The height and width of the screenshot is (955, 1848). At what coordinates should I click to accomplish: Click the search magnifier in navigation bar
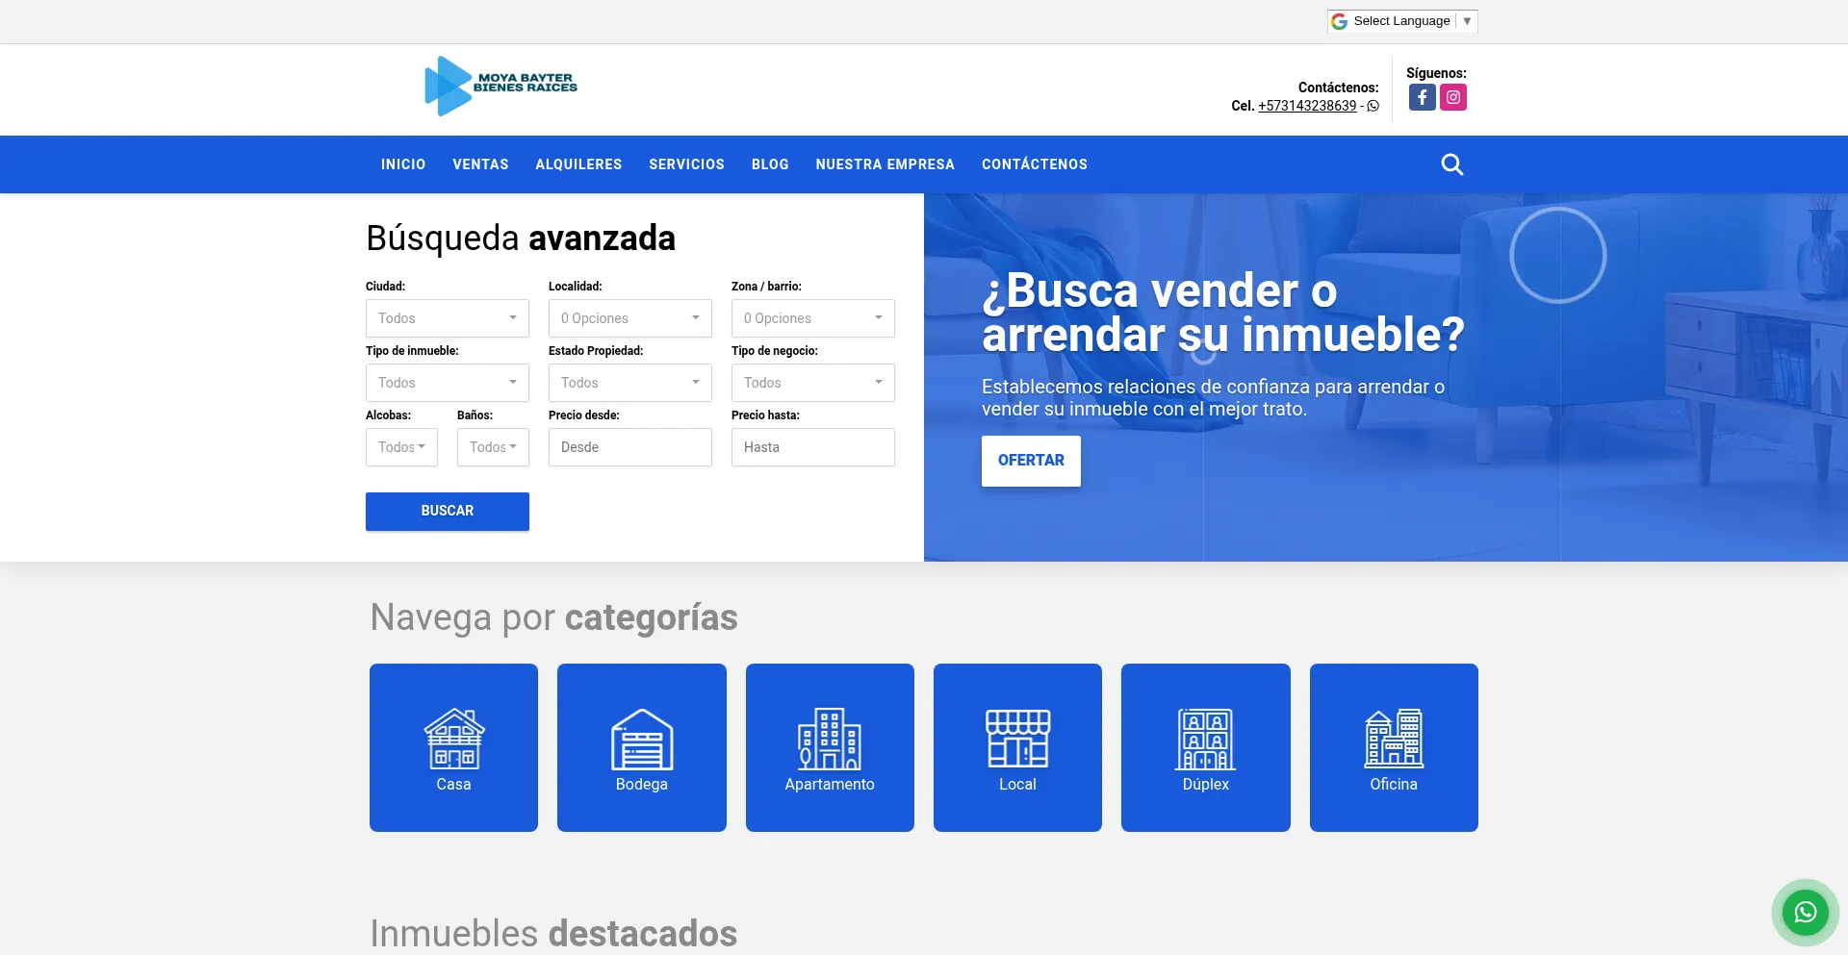1451,164
